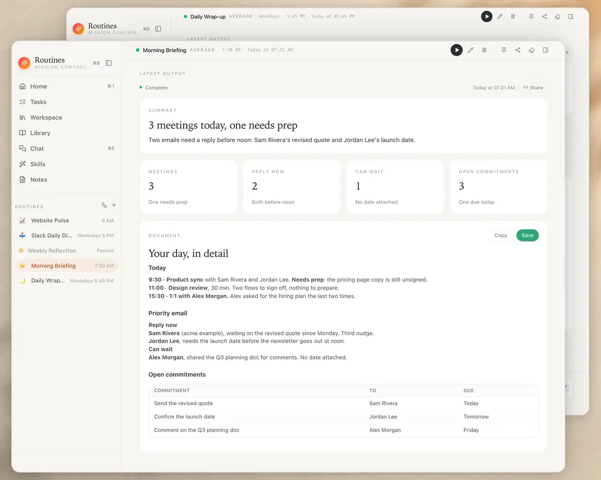Click the Library open-book icon
601x480 pixels.
(x=23, y=133)
